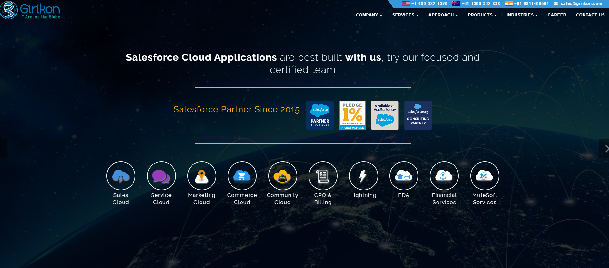Viewport: 609px width, 268px height.
Task: Open the Career page
Action: pos(557,15)
